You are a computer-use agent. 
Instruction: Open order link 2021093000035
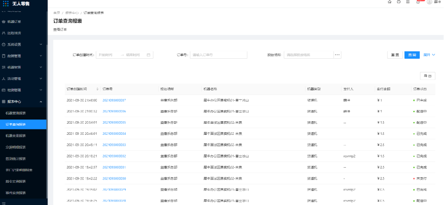click(114, 122)
